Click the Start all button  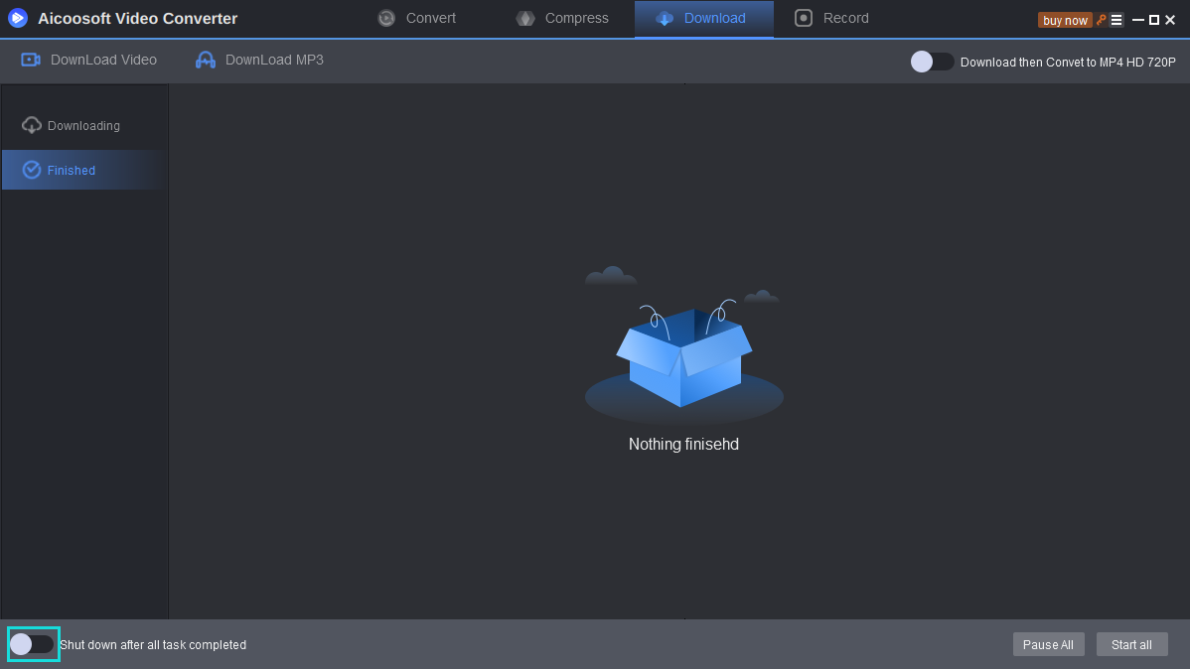[x=1131, y=645]
